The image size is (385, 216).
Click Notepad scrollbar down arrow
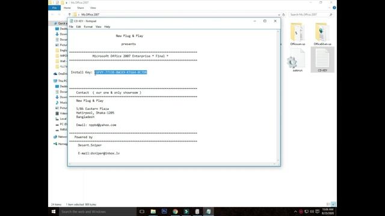(x=278, y=160)
